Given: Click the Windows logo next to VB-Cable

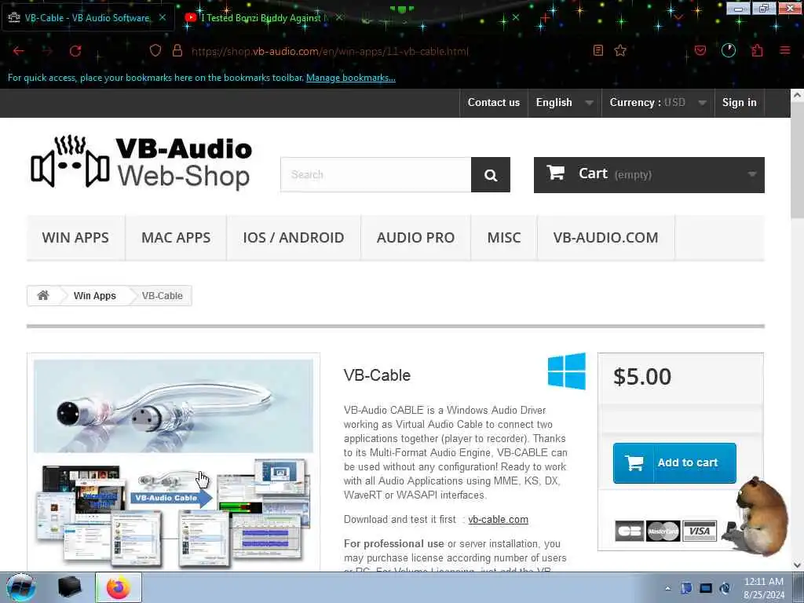Looking at the screenshot, I should point(567,371).
